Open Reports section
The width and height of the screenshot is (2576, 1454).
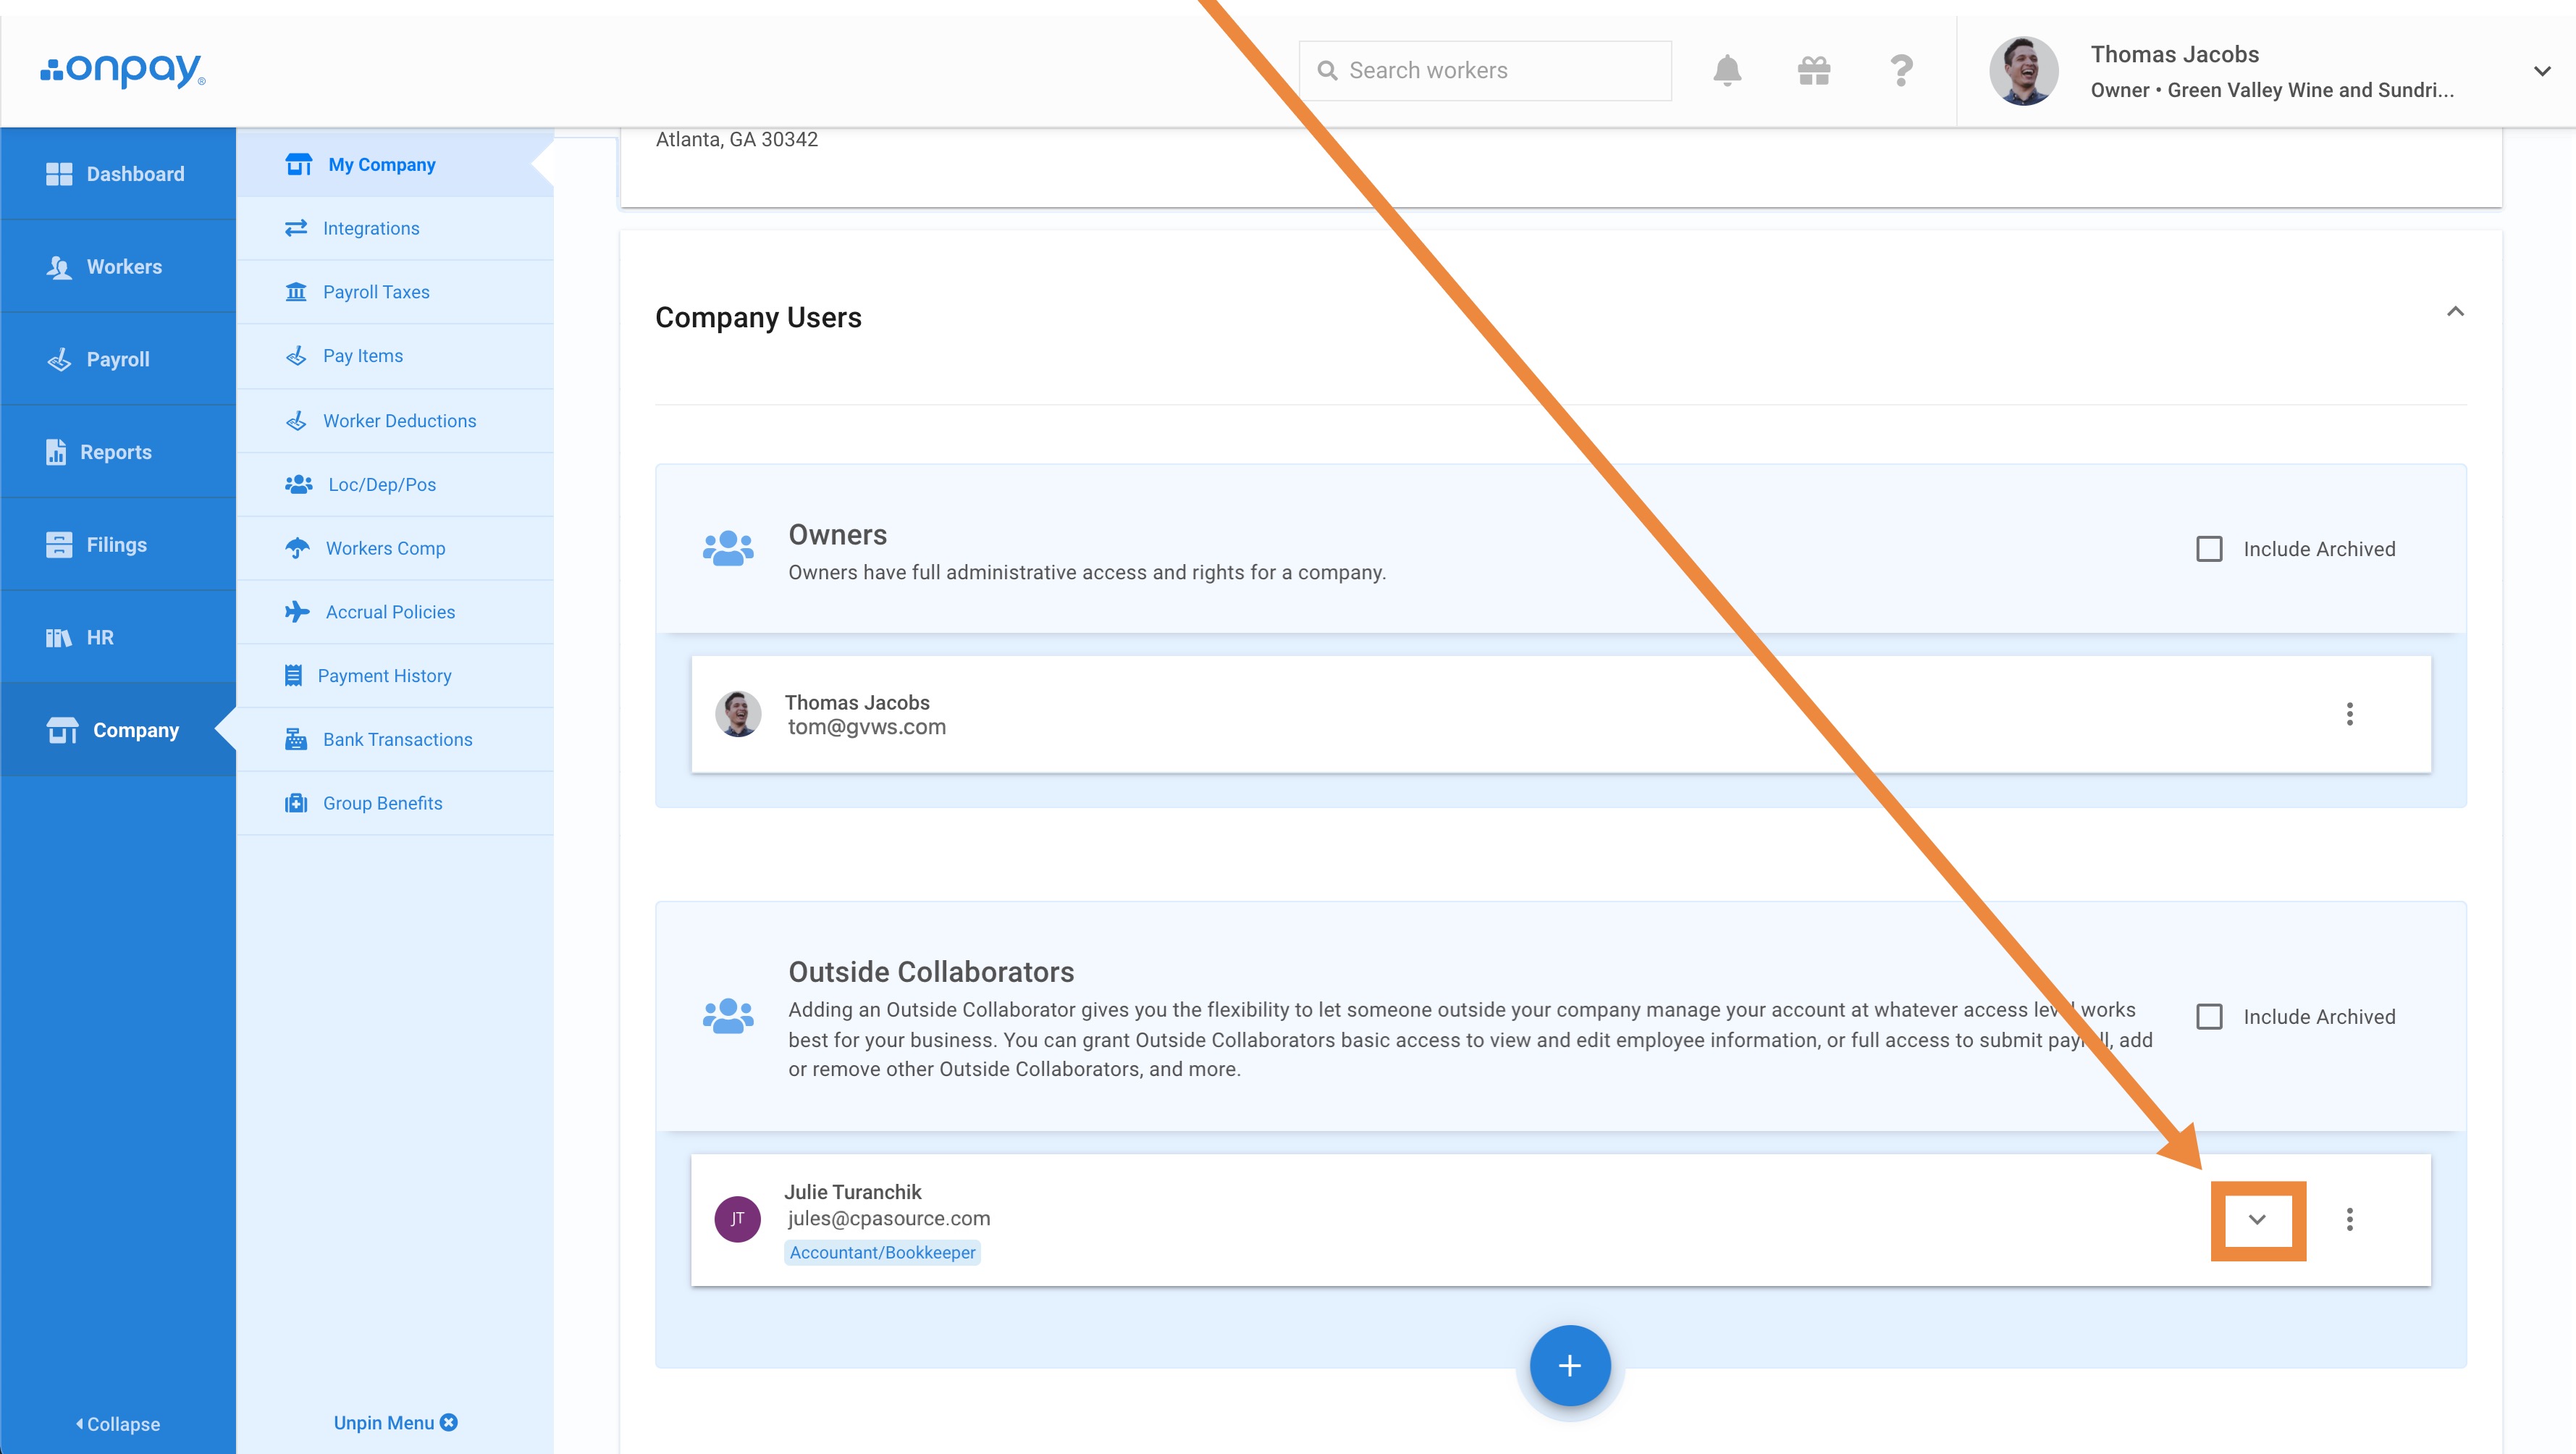coord(118,452)
